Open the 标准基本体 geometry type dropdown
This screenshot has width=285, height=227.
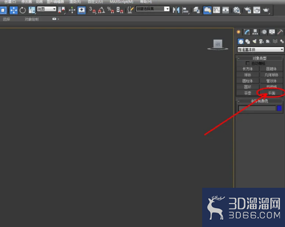click(261, 49)
